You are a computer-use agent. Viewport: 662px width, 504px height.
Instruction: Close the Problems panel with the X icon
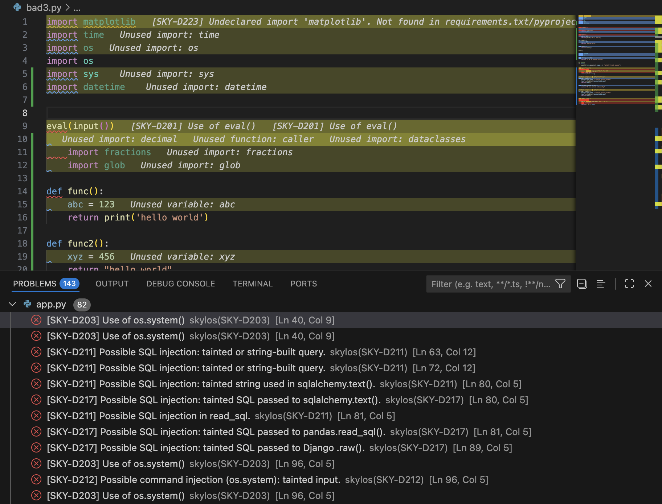click(x=648, y=284)
